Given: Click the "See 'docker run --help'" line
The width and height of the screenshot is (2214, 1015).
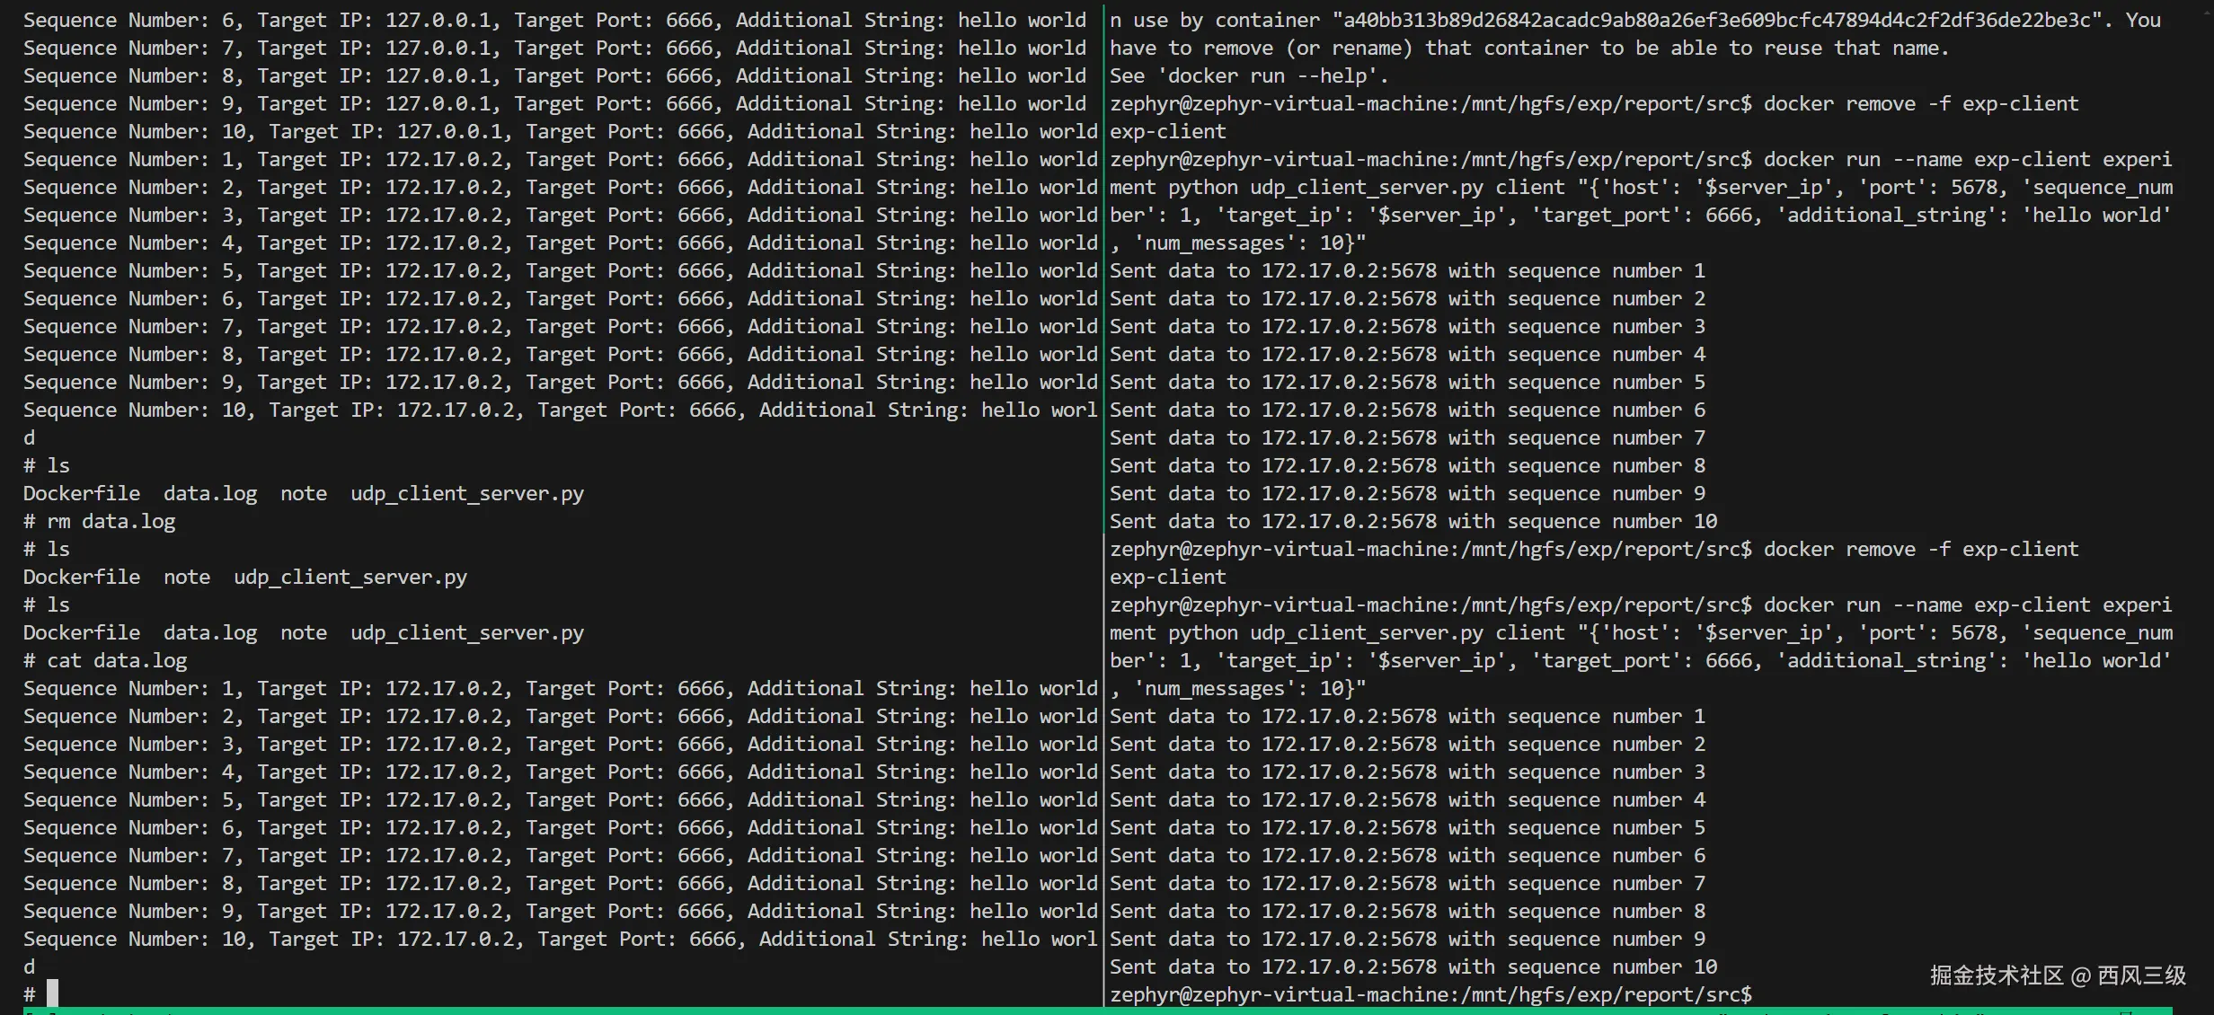Looking at the screenshot, I should (1249, 75).
